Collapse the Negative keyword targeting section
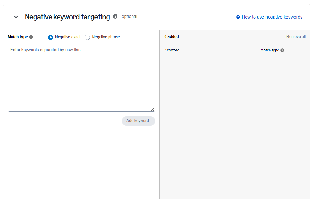314x199 pixels. [16, 17]
